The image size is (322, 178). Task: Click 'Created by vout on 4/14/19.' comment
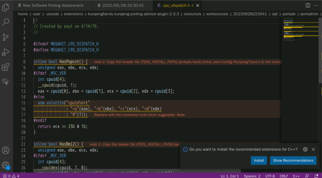click(69, 26)
